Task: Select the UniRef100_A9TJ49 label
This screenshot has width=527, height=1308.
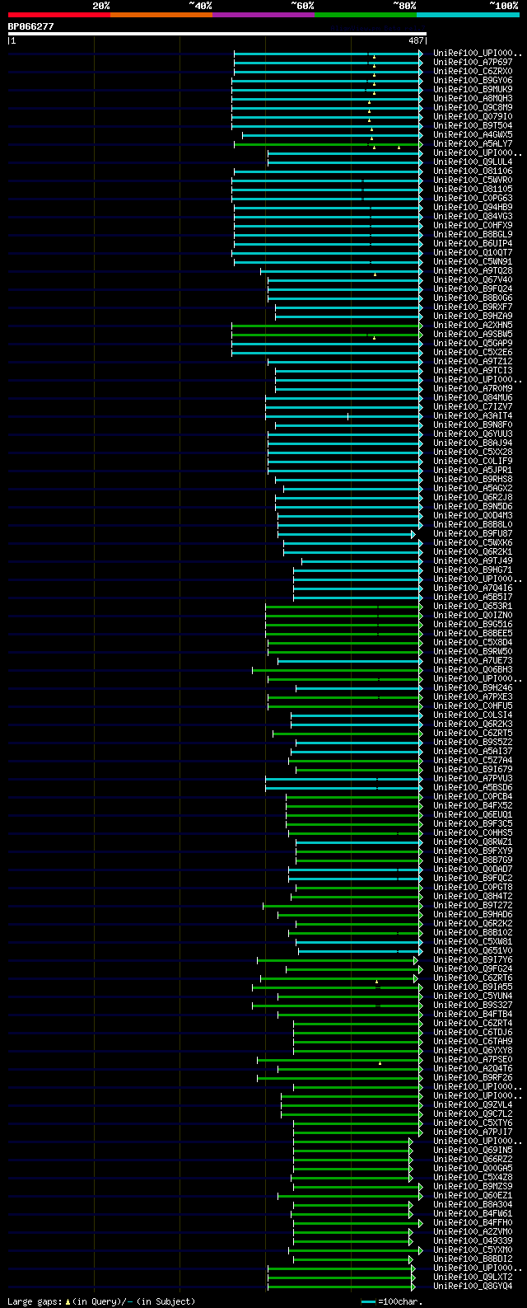Action: pyautogui.click(x=473, y=560)
